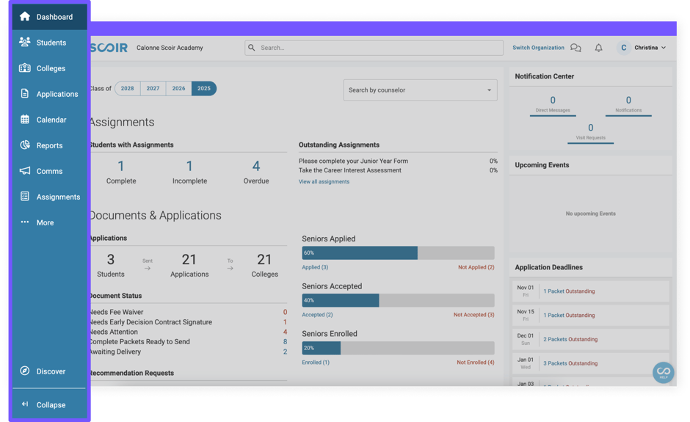The width and height of the screenshot is (690, 422).
Task: Click the Applications document icon
Action: coord(25,93)
